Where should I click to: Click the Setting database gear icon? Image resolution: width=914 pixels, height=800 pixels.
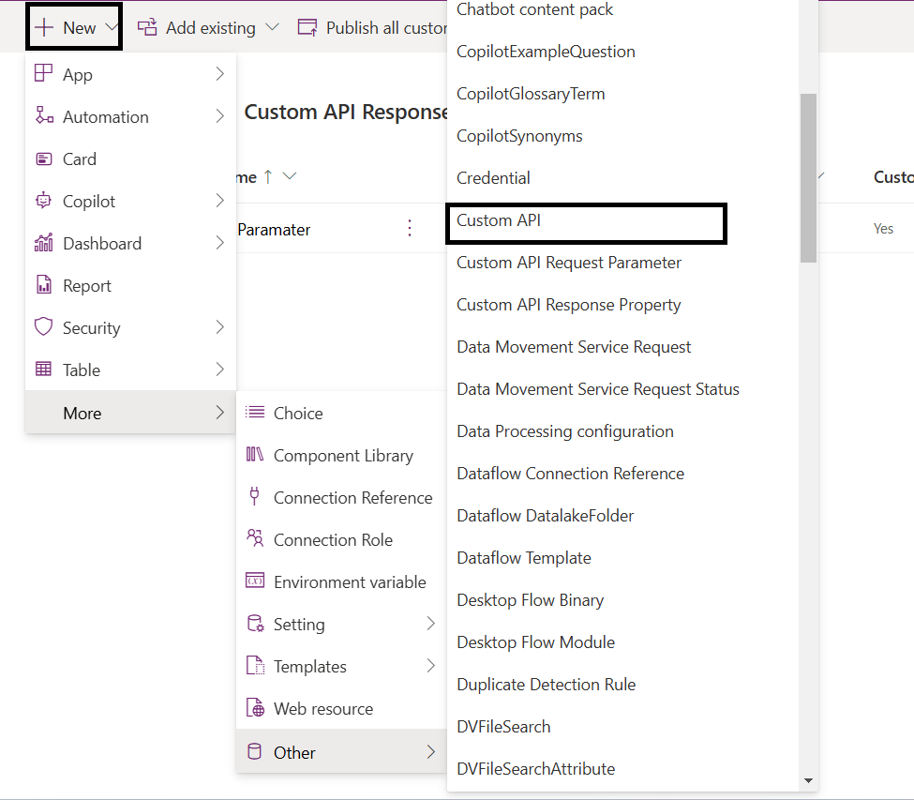(x=255, y=624)
